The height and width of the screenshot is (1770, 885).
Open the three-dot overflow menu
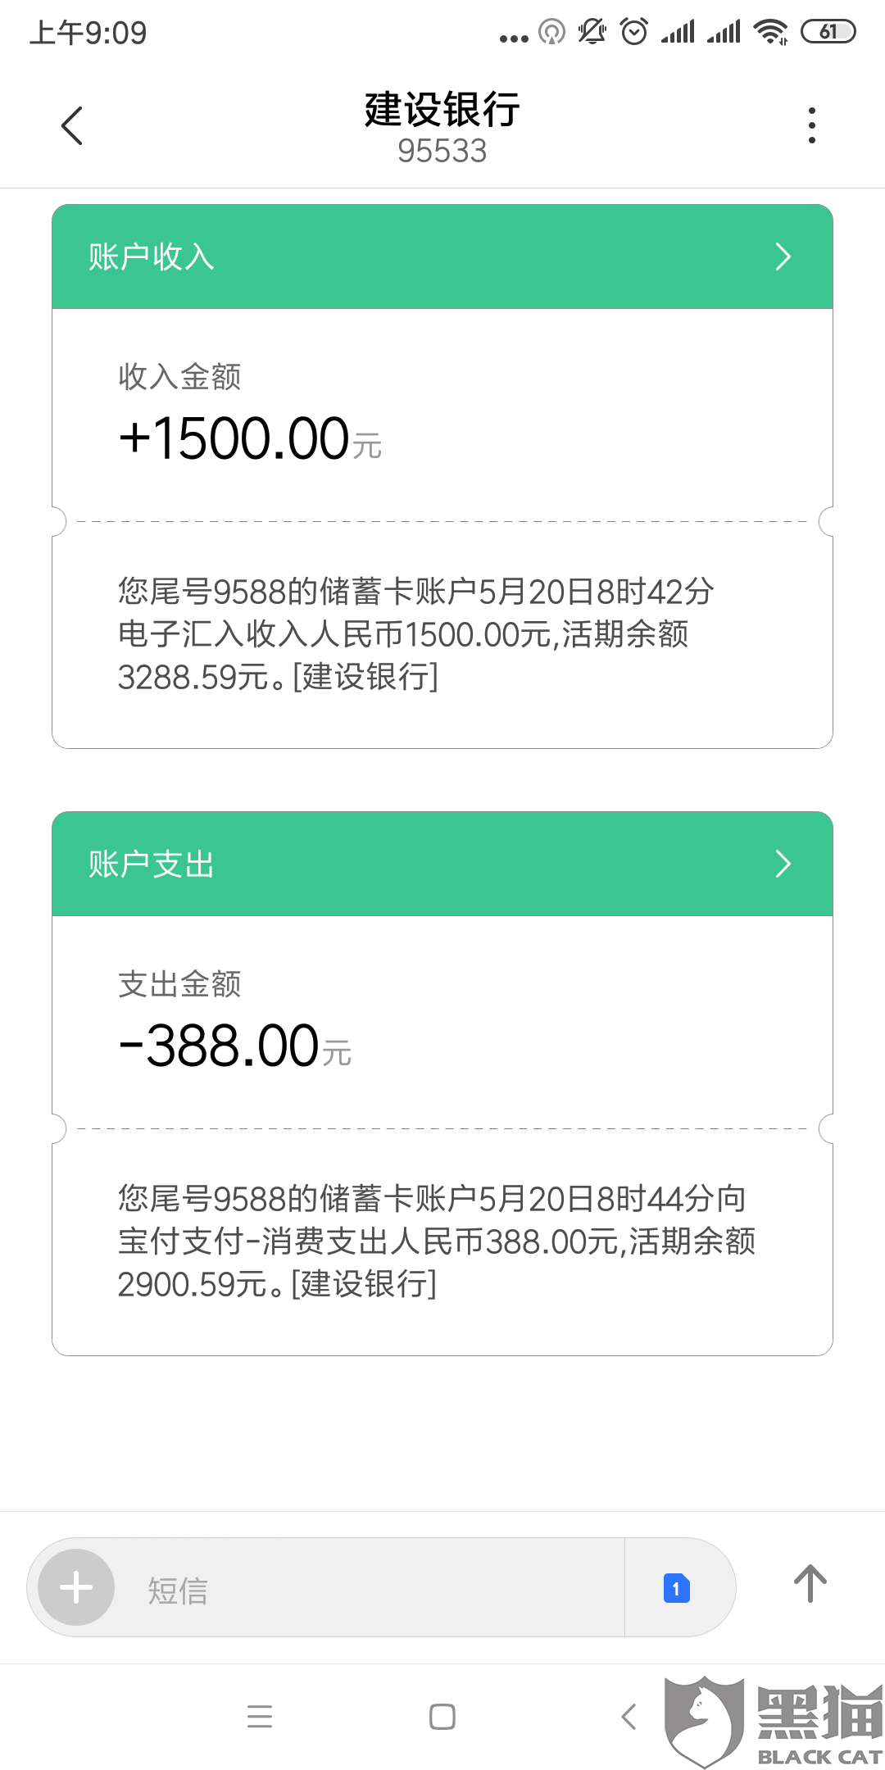(x=811, y=126)
